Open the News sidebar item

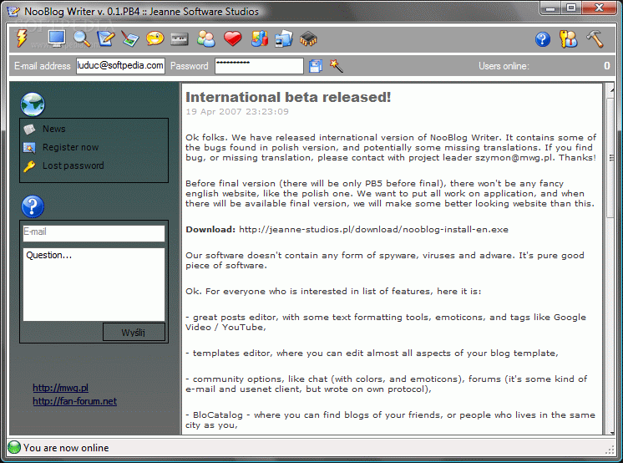54,129
